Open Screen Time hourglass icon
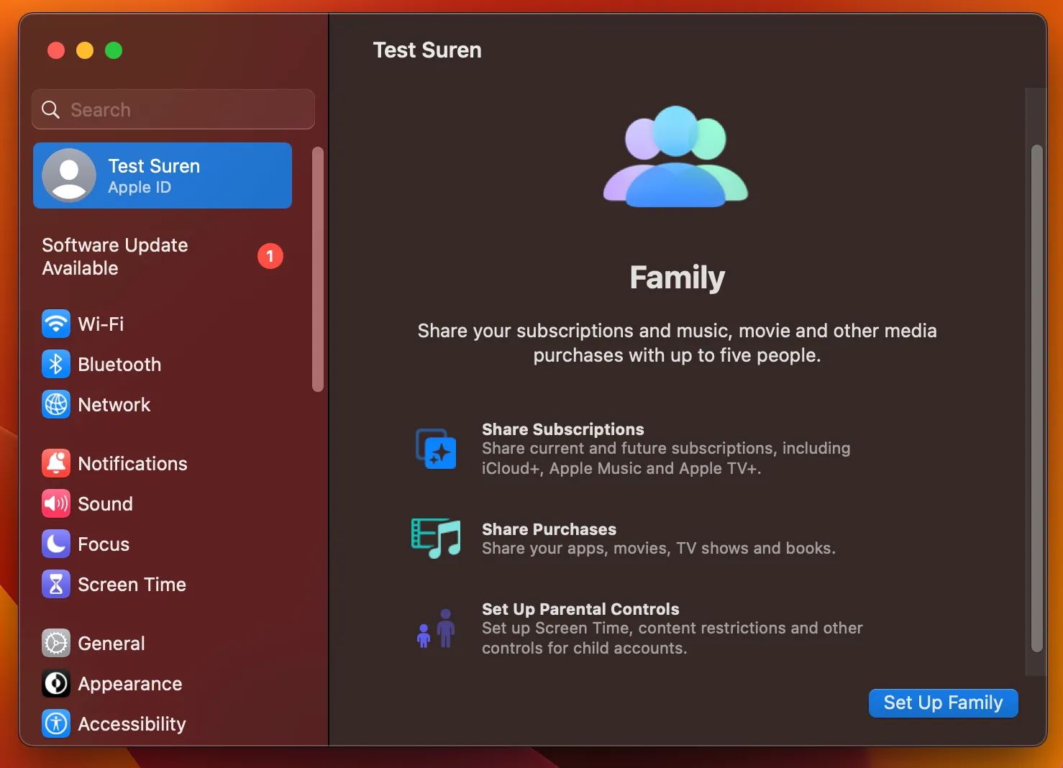The height and width of the screenshot is (768, 1063). point(56,584)
